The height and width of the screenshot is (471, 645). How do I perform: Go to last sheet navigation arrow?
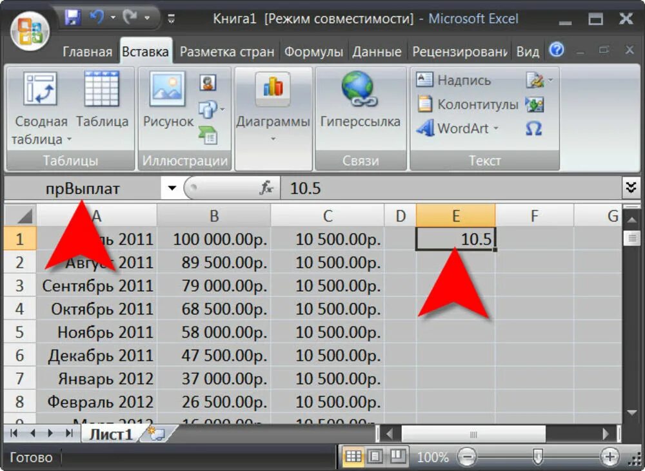coord(69,433)
